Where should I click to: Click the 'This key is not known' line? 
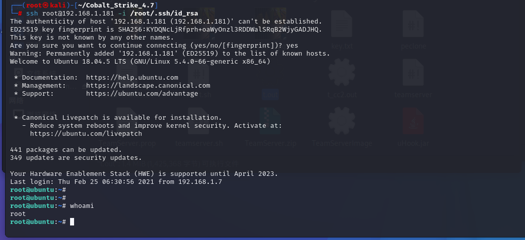point(92,38)
